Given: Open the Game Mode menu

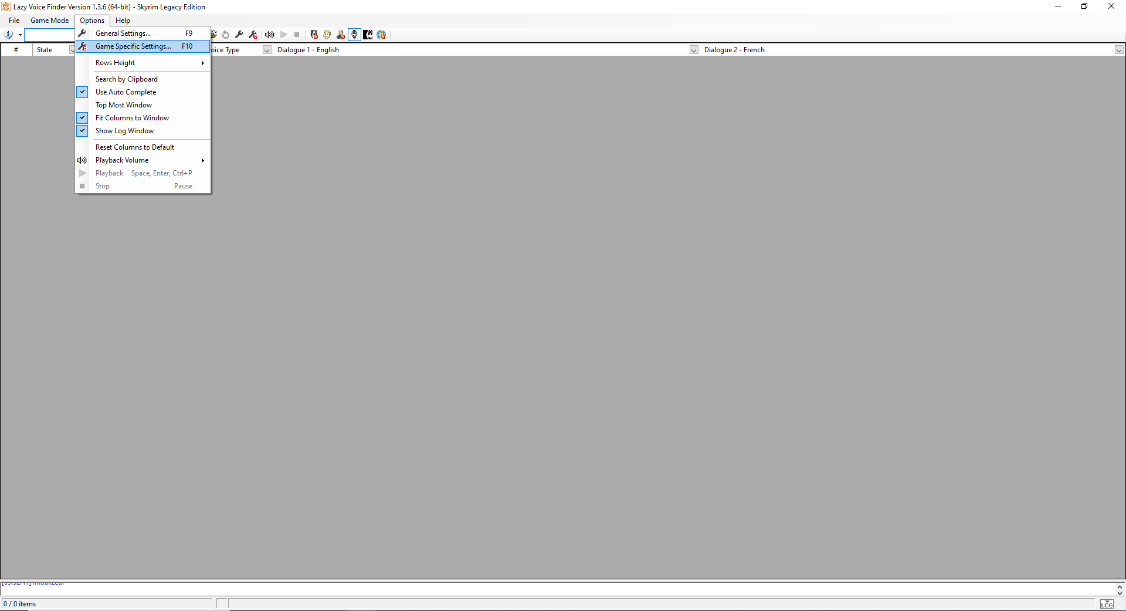Looking at the screenshot, I should pyautogui.click(x=49, y=21).
